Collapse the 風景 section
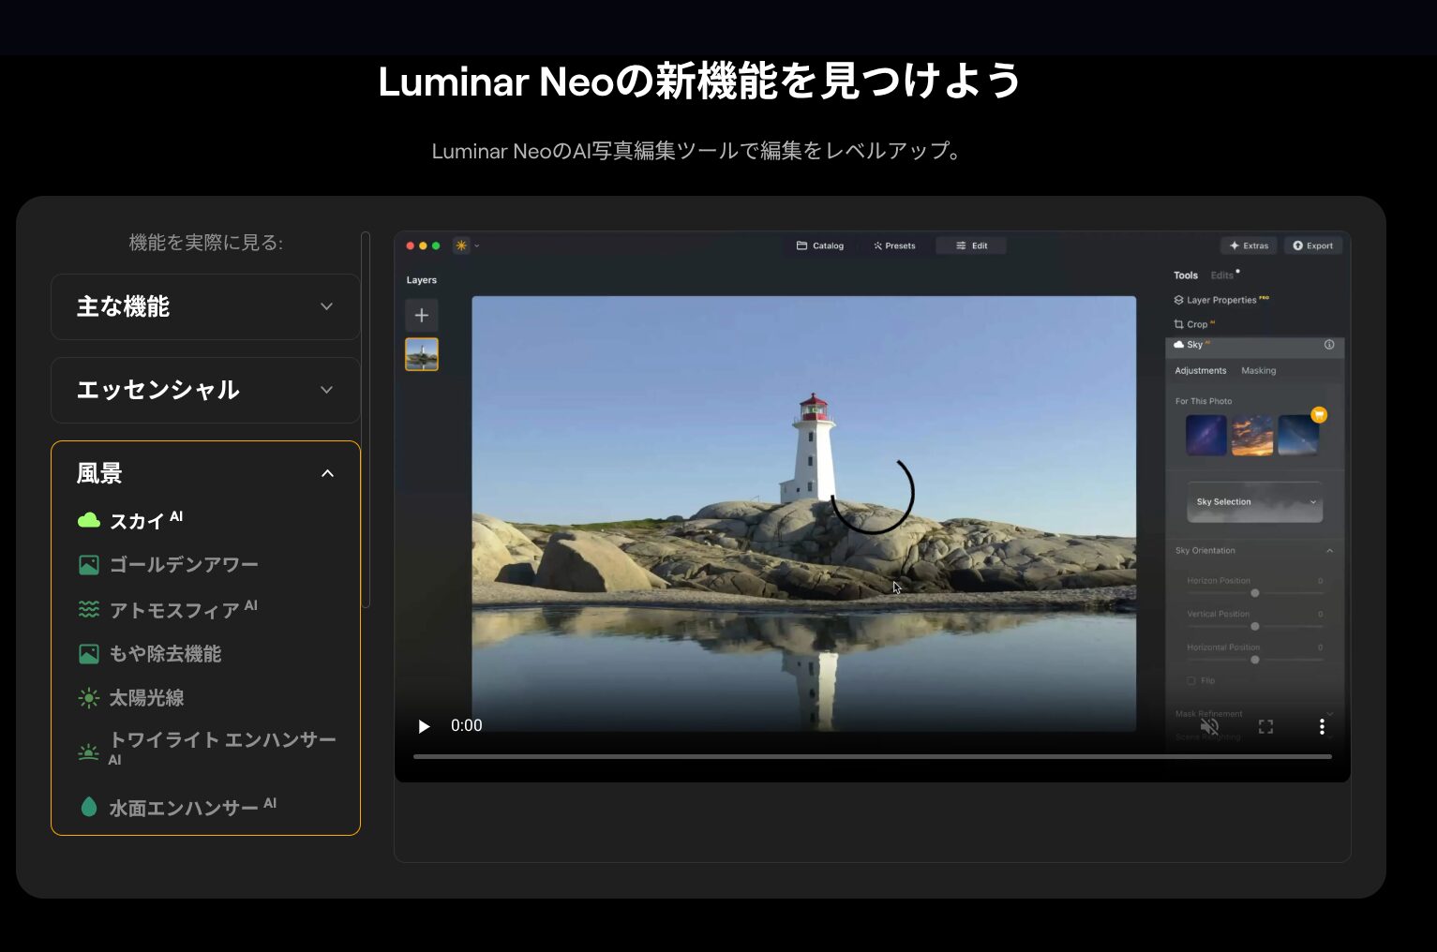This screenshot has width=1437, height=952. tap(205, 473)
